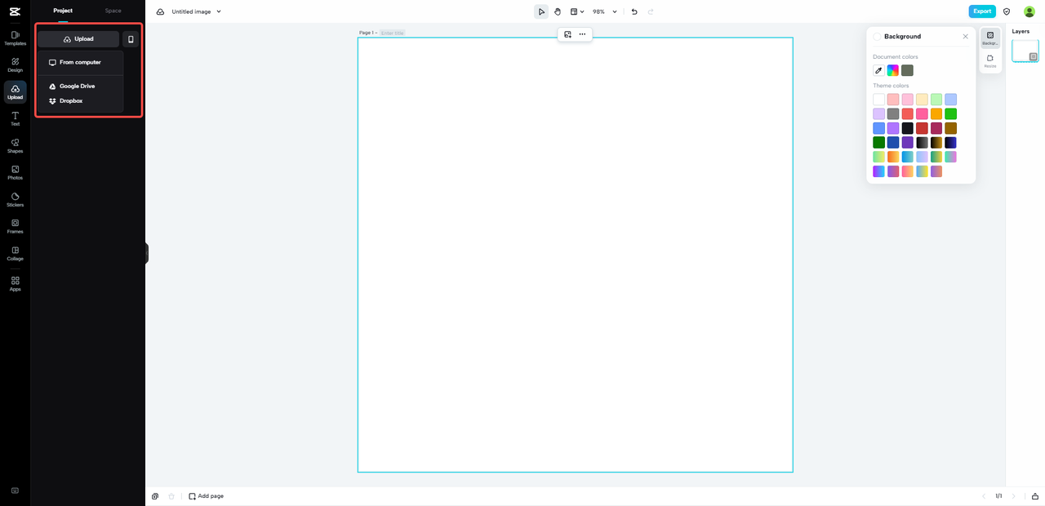
Task: Collapse the left panel handle
Action: click(147, 253)
